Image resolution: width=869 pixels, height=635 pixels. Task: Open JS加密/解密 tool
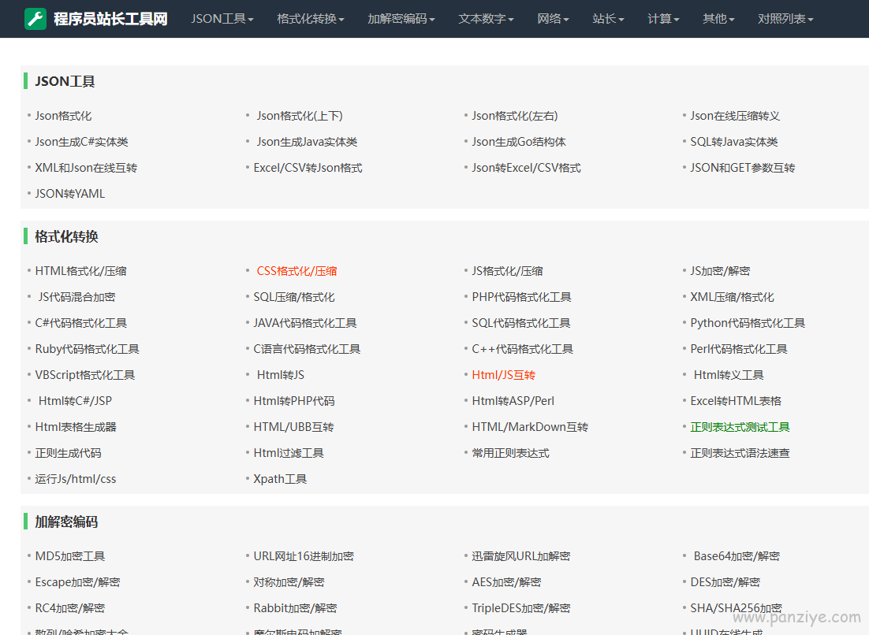point(720,271)
